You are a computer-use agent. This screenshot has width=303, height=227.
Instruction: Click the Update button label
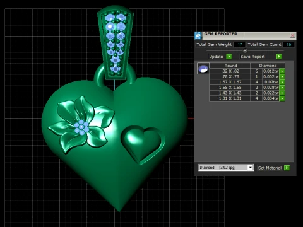pyautogui.click(x=216, y=57)
